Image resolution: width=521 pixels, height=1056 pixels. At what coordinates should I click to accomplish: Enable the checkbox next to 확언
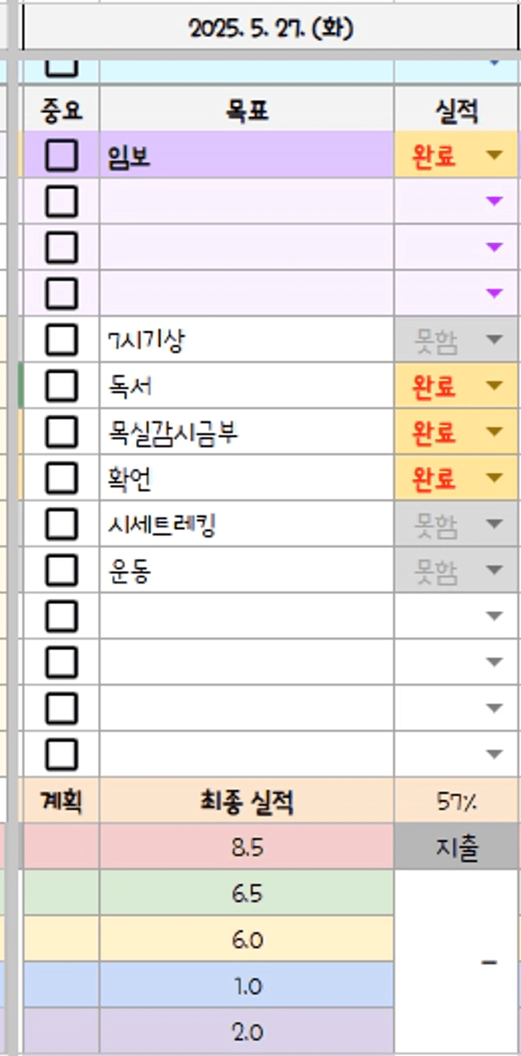(x=61, y=478)
